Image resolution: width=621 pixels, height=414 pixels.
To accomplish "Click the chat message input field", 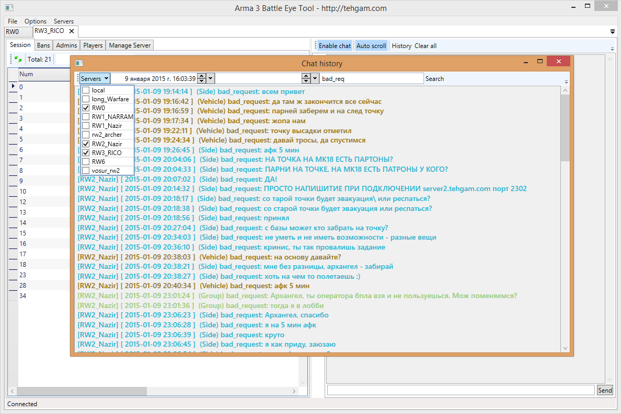I will [x=461, y=390].
